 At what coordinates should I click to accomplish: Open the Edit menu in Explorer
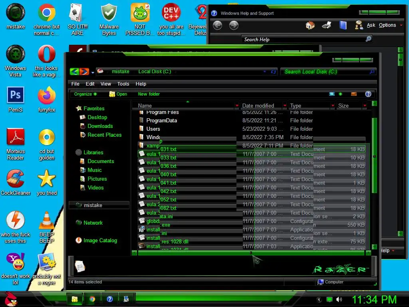pos(90,84)
